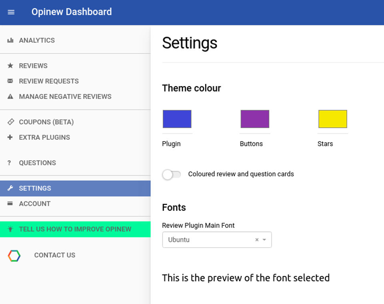This screenshot has height=304, width=384.
Task: Open the Questions menu item
Action: [x=37, y=163]
